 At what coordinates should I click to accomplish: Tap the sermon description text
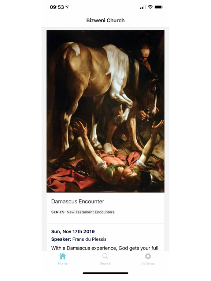[105, 248]
